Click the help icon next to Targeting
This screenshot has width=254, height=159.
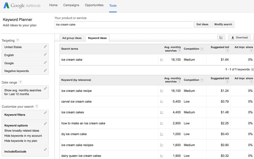pos(18,40)
